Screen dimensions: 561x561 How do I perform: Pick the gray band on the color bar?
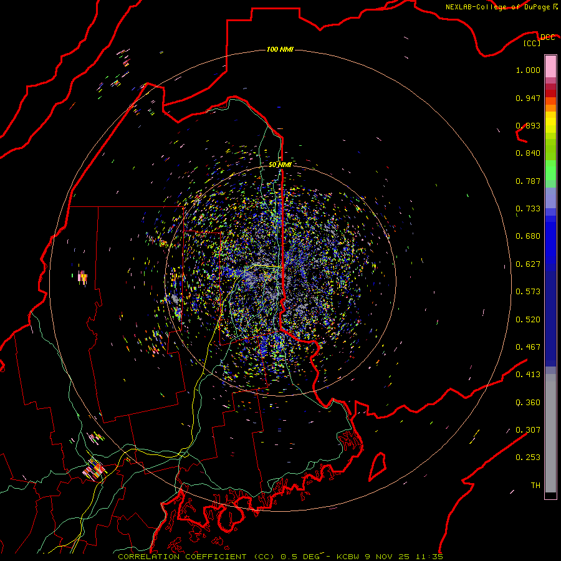pos(550,433)
